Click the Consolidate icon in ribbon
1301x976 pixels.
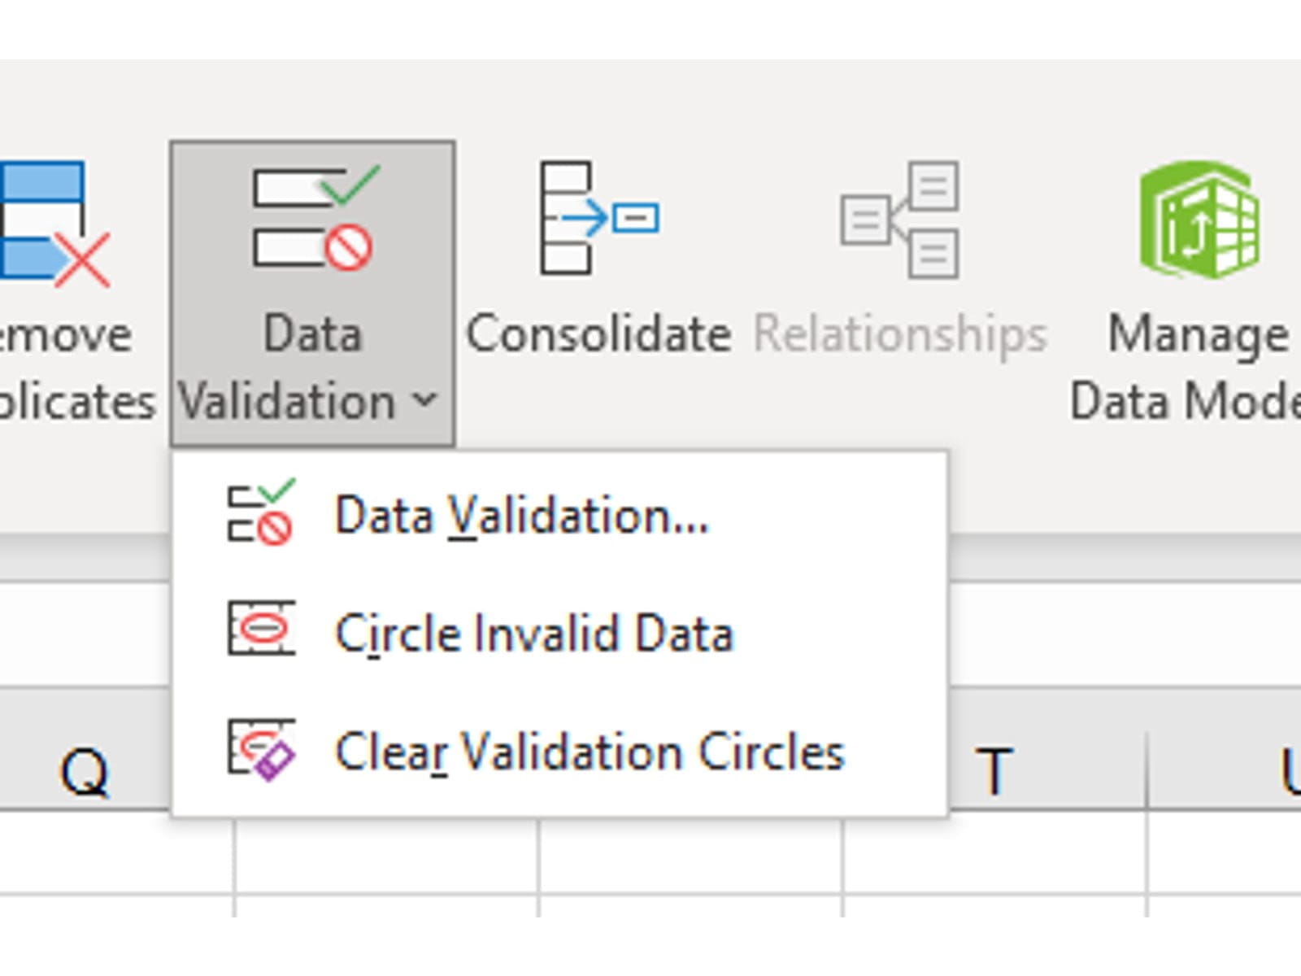coord(598,218)
